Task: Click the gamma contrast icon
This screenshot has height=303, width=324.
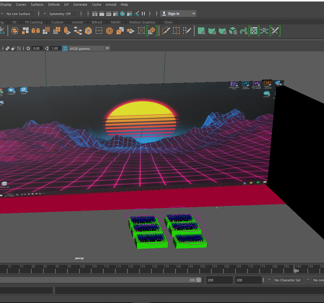Action: pos(47,48)
